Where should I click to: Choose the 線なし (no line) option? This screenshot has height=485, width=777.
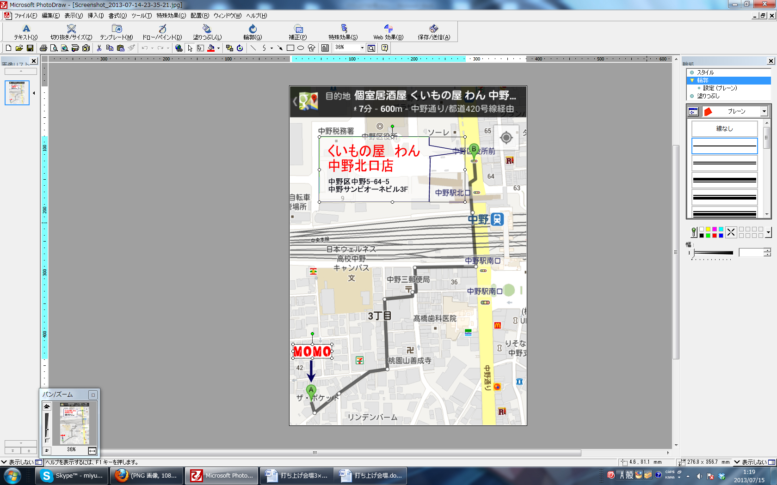tap(724, 129)
